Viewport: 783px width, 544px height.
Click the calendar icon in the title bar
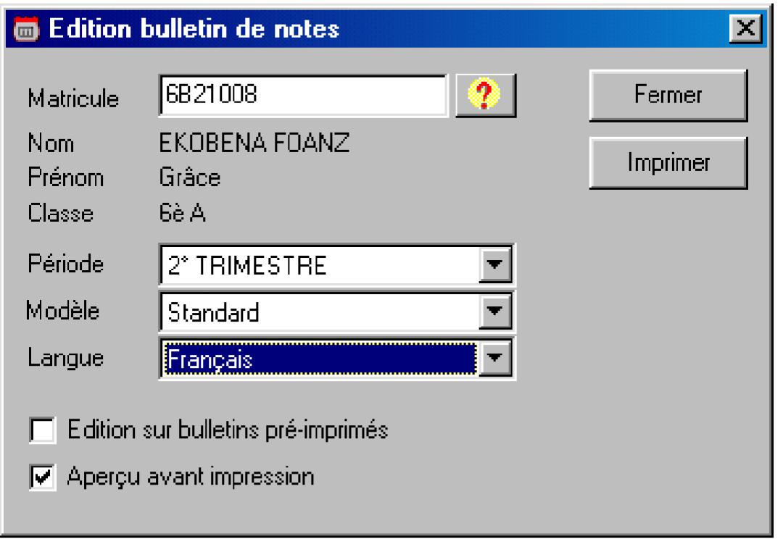coord(25,31)
